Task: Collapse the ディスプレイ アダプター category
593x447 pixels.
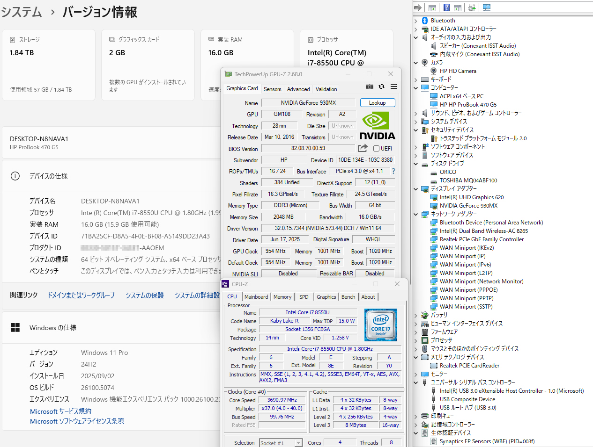Action: coord(416,189)
